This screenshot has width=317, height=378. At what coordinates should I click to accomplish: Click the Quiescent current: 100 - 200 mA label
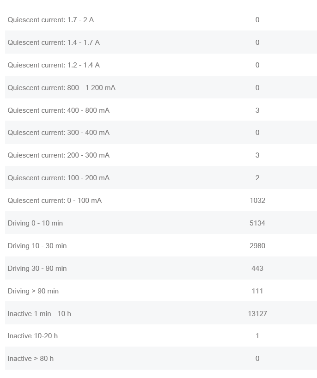pyautogui.click(x=59, y=178)
